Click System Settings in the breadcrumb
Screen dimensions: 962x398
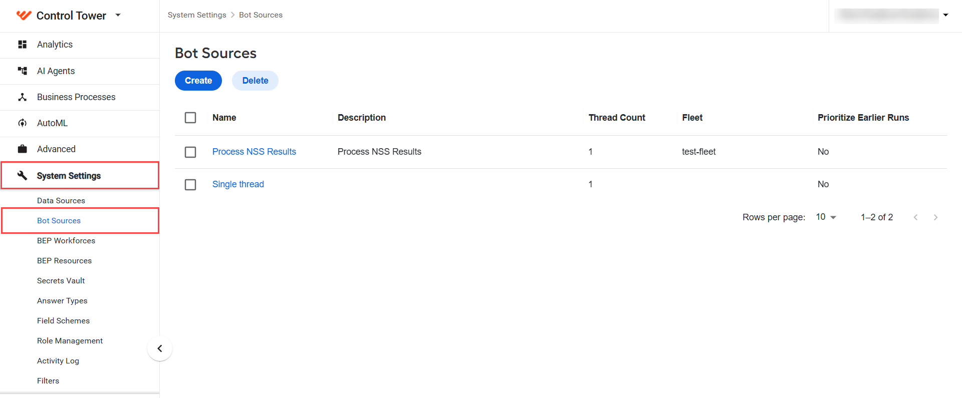click(x=197, y=15)
